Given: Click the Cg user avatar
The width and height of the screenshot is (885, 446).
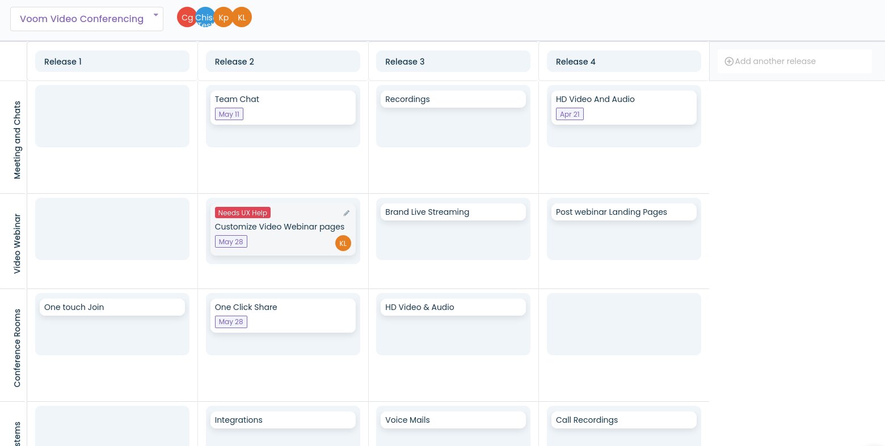Looking at the screenshot, I should click(185, 18).
